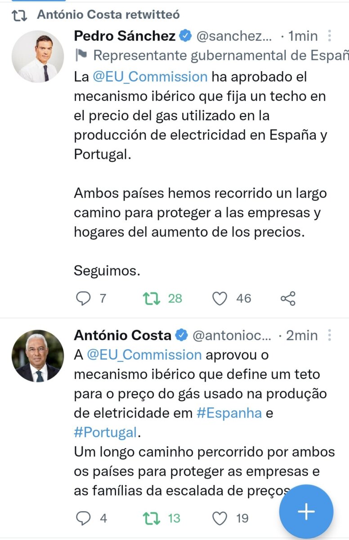
Task: Retweet Pedro Sánchez's tweet
Action: click(150, 298)
